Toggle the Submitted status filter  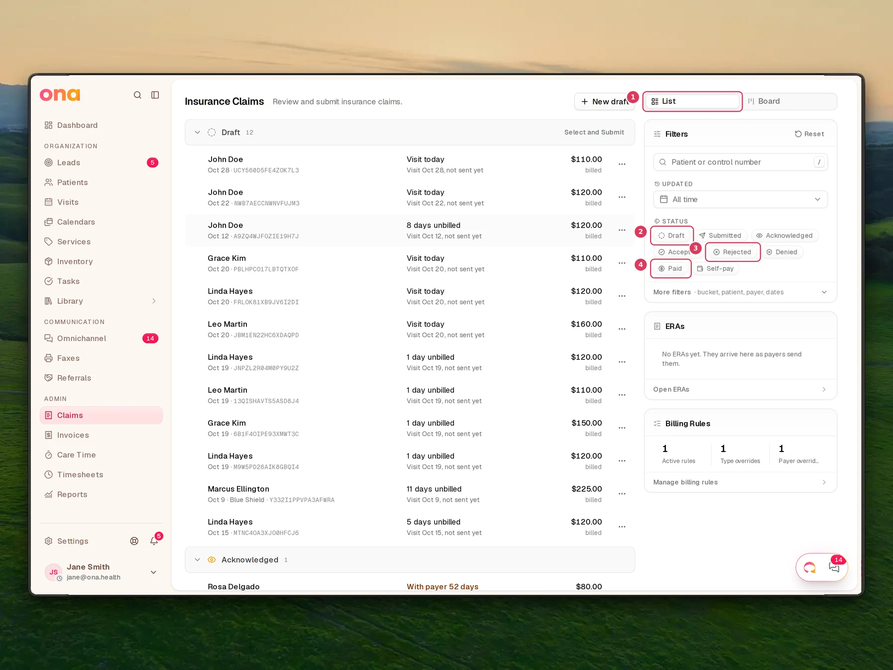click(x=720, y=236)
